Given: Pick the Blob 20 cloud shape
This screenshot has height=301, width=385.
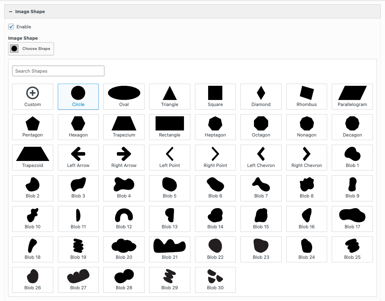Looking at the screenshot, I should [x=124, y=249].
